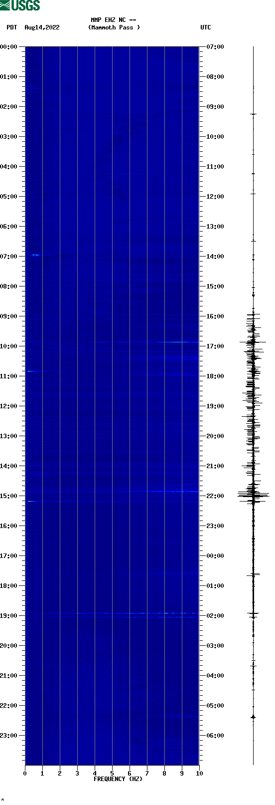Click the 'Aug14,2022' date label

42,27
